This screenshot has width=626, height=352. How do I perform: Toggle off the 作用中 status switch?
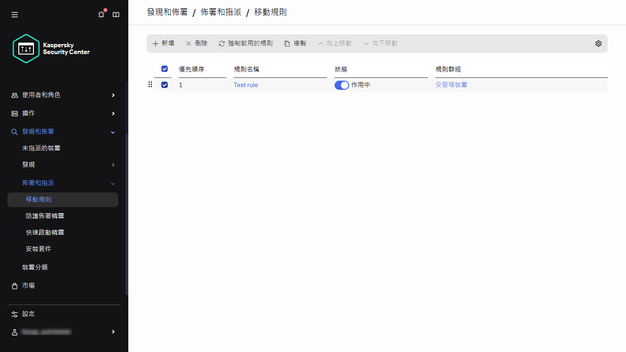(x=341, y=85)
